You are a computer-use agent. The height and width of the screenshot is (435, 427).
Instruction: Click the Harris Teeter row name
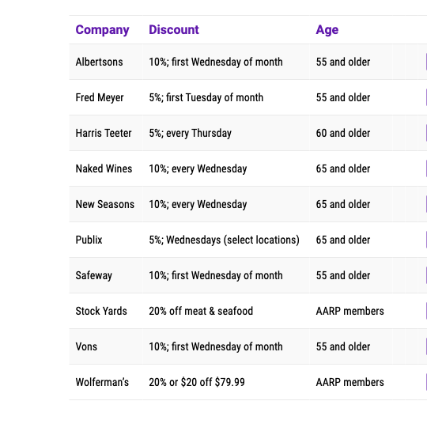coord(104,133)
